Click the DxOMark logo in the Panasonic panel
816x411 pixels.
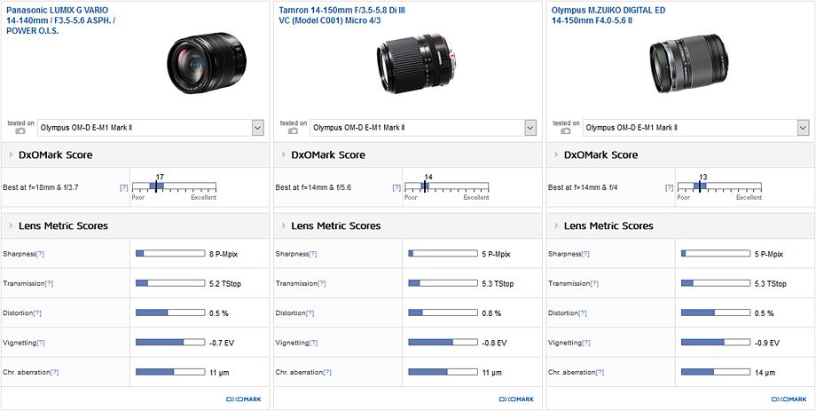tap(244, 399)
